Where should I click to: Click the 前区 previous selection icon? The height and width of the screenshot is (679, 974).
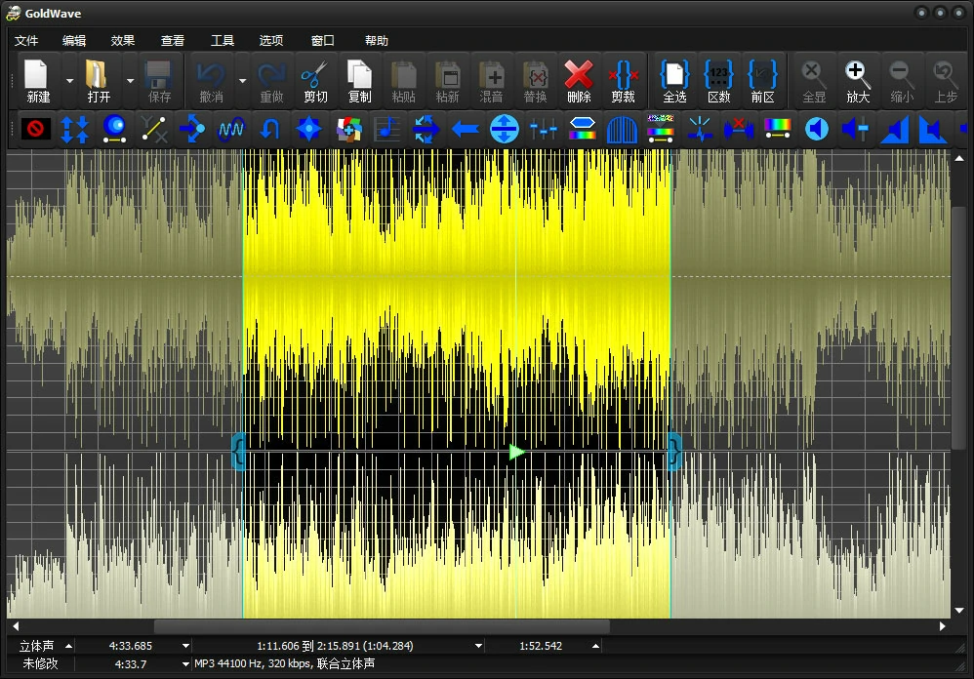pos(762,80)
